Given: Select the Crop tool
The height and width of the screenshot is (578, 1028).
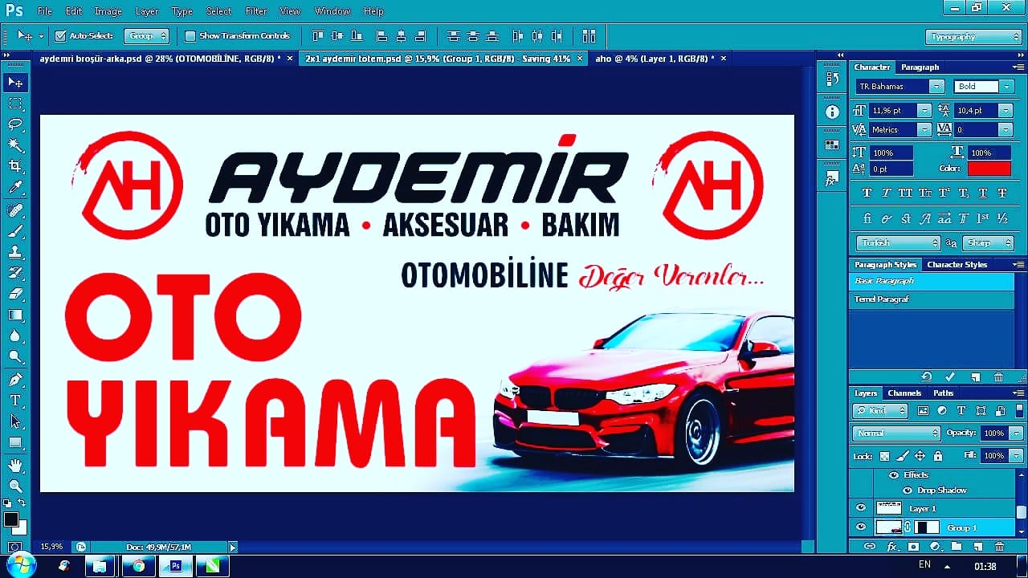Looking at the screenshot, I should [15, 166].
